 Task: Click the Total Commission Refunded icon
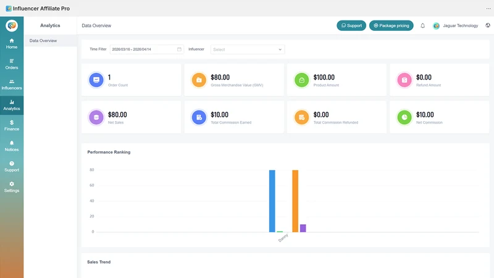[302, 117]
